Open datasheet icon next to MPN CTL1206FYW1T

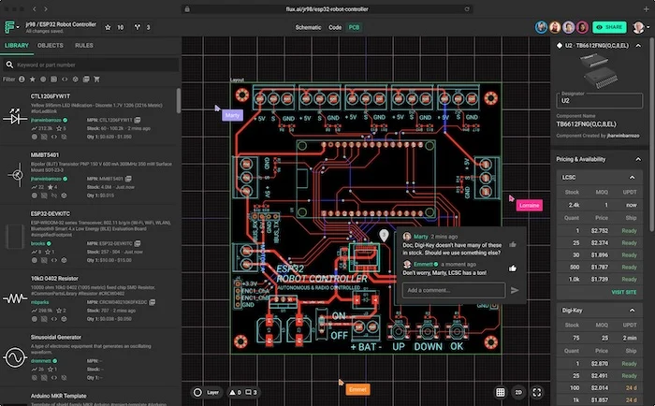pyautogui.click(x=138, y=120)
